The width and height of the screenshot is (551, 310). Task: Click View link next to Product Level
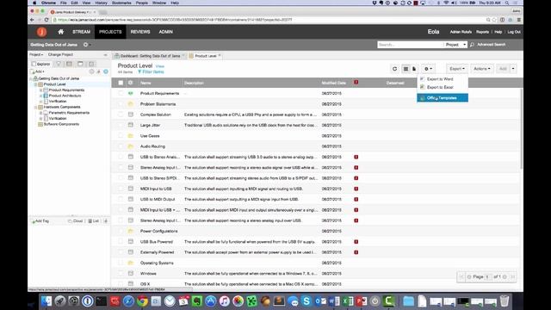coord(160,66)
